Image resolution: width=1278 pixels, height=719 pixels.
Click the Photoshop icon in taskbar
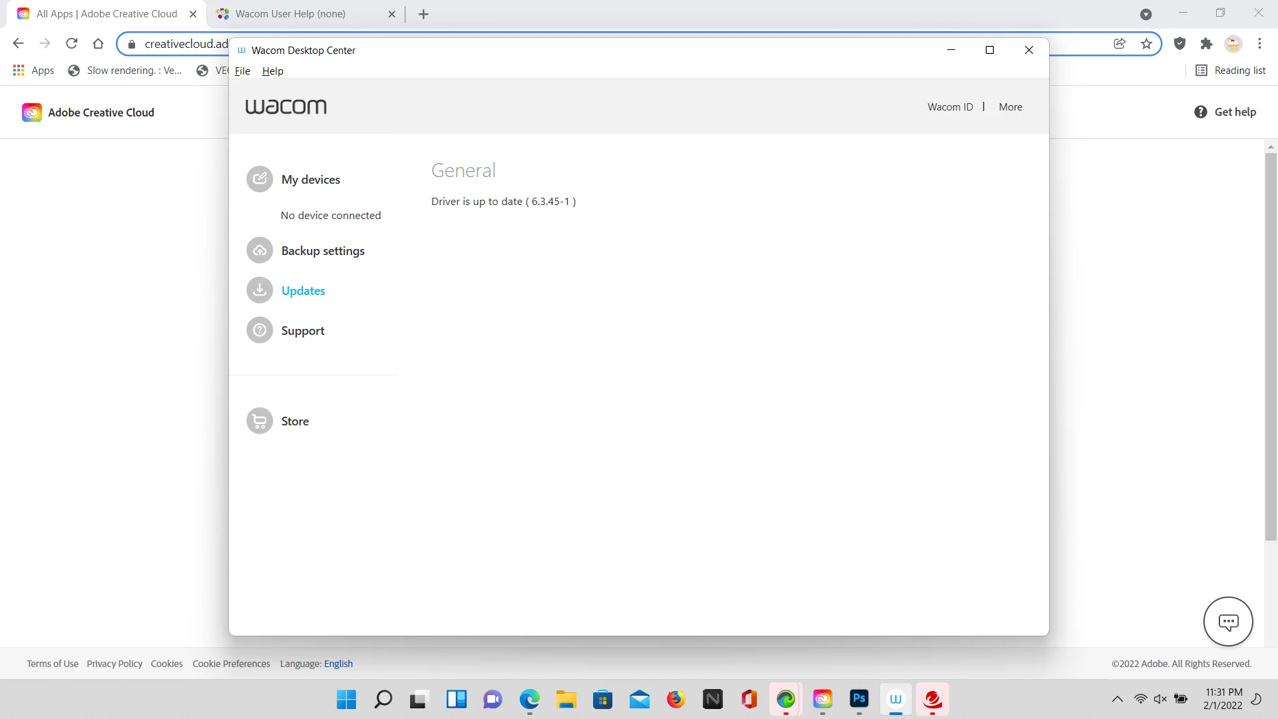tap(859, 699)
